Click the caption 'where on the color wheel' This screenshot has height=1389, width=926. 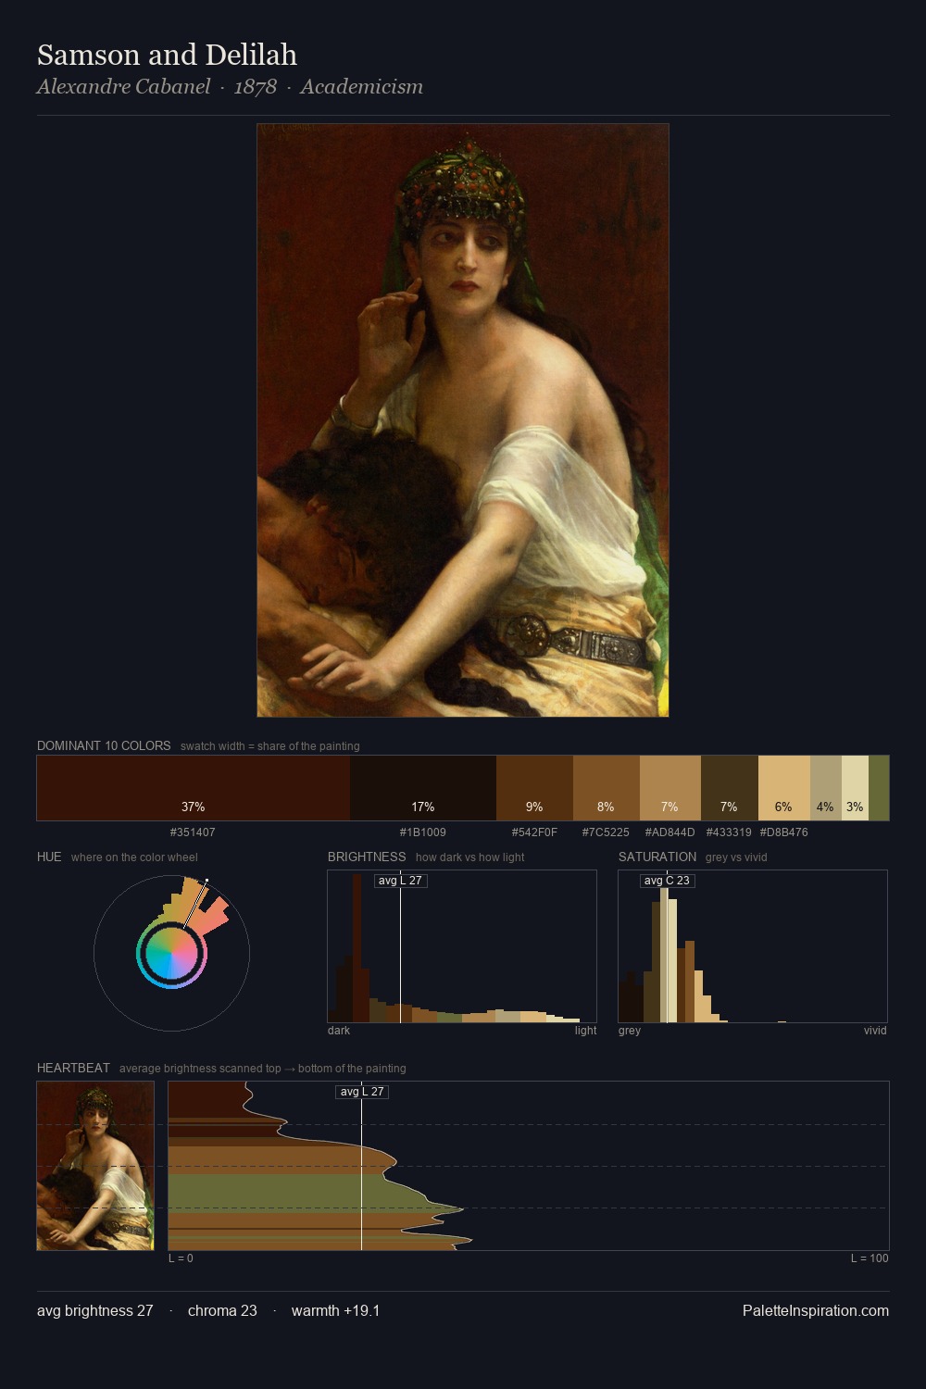134,857
